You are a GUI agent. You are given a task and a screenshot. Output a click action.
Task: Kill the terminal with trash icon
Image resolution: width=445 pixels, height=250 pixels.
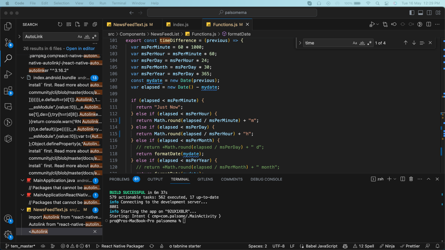coord(411,179)
